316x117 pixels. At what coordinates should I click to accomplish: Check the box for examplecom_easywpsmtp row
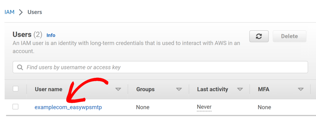click(15, 107)
